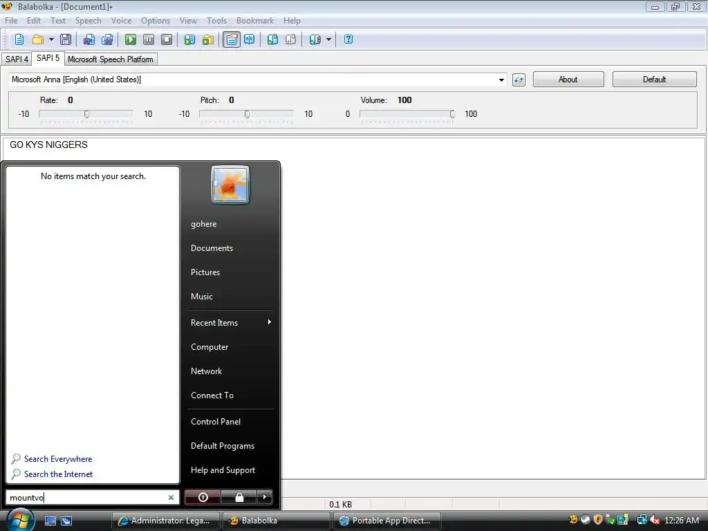This screenshot has width=708, height=531.
Task: Click Search Everywhere link
Action: pyautogui.click(x=58, y=459)
